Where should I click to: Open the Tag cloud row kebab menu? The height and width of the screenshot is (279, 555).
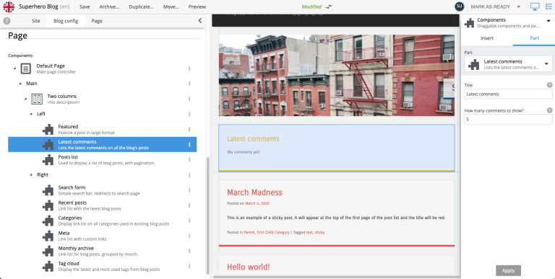(x=189, y=266)
